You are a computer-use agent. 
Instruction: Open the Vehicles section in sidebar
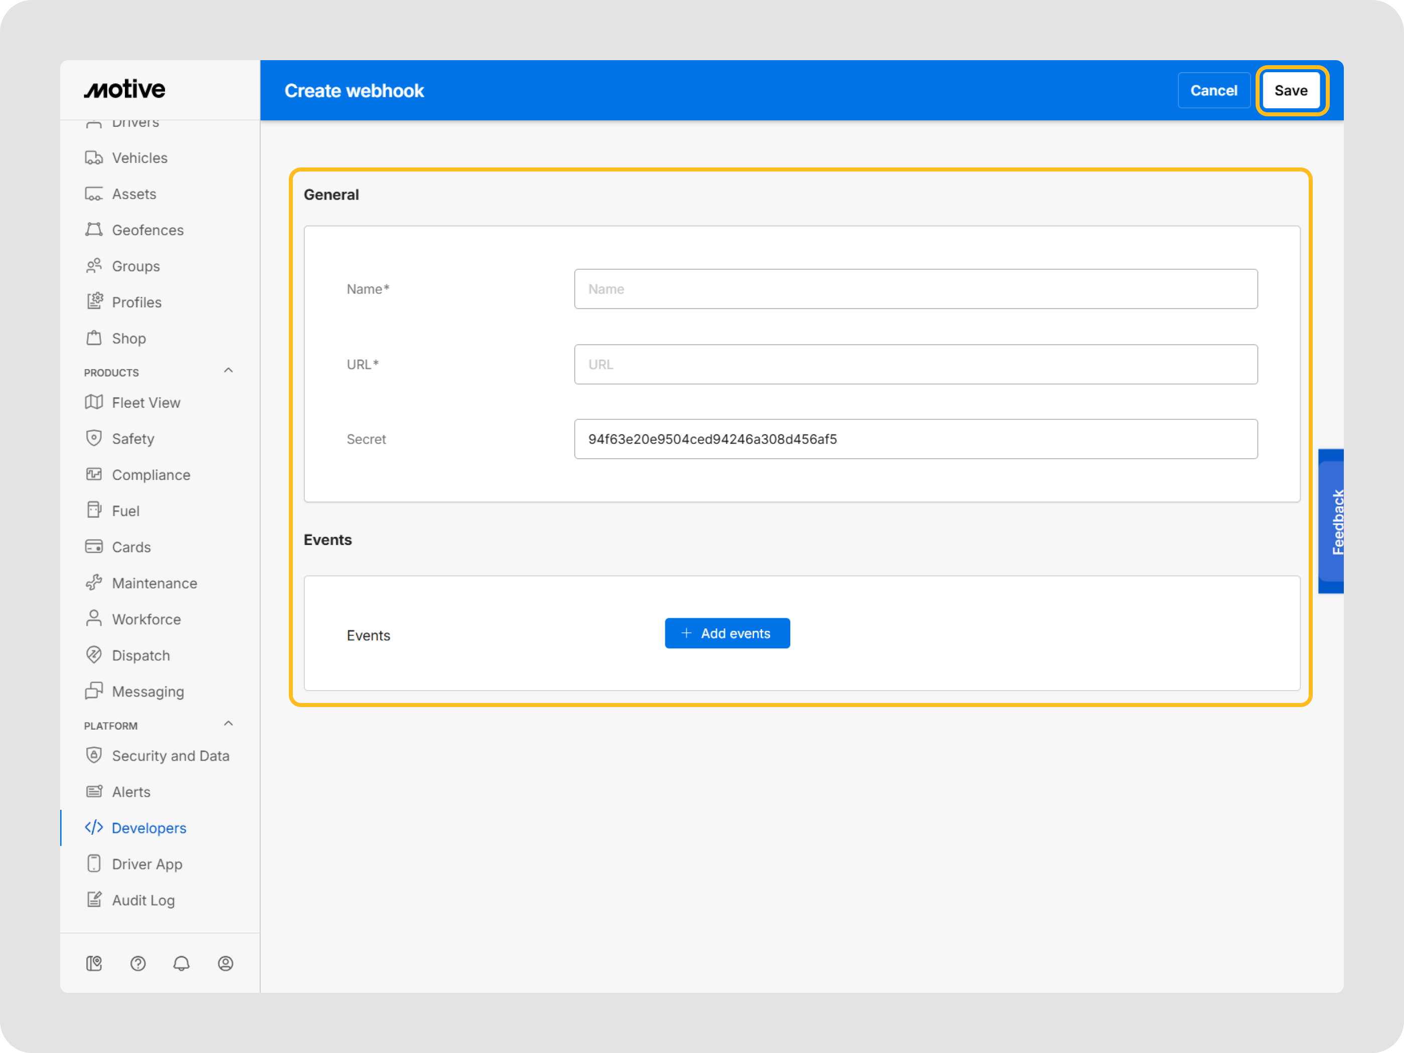tap(139, 157)
